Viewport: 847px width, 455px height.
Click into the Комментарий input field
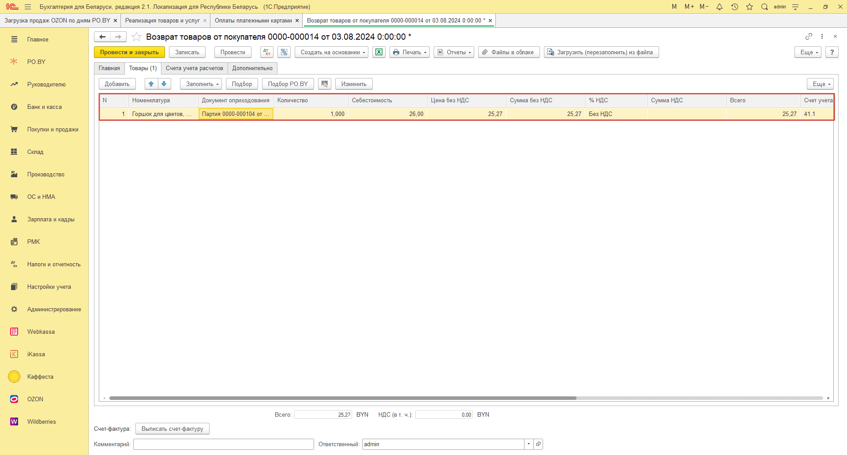(x=224, y=444)
